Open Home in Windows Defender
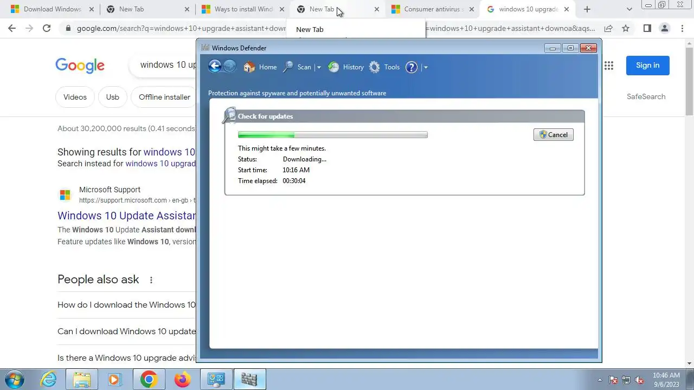This screenshot has width=694, height=390. [260, 67]
